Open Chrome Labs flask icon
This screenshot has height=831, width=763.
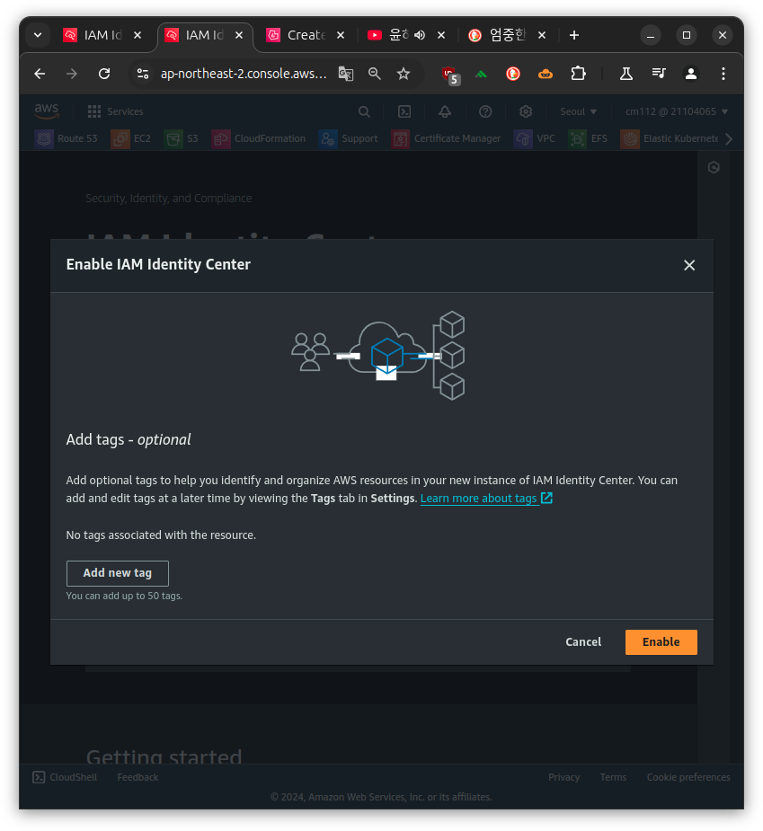pyautogui.click(x=626, y=74)
